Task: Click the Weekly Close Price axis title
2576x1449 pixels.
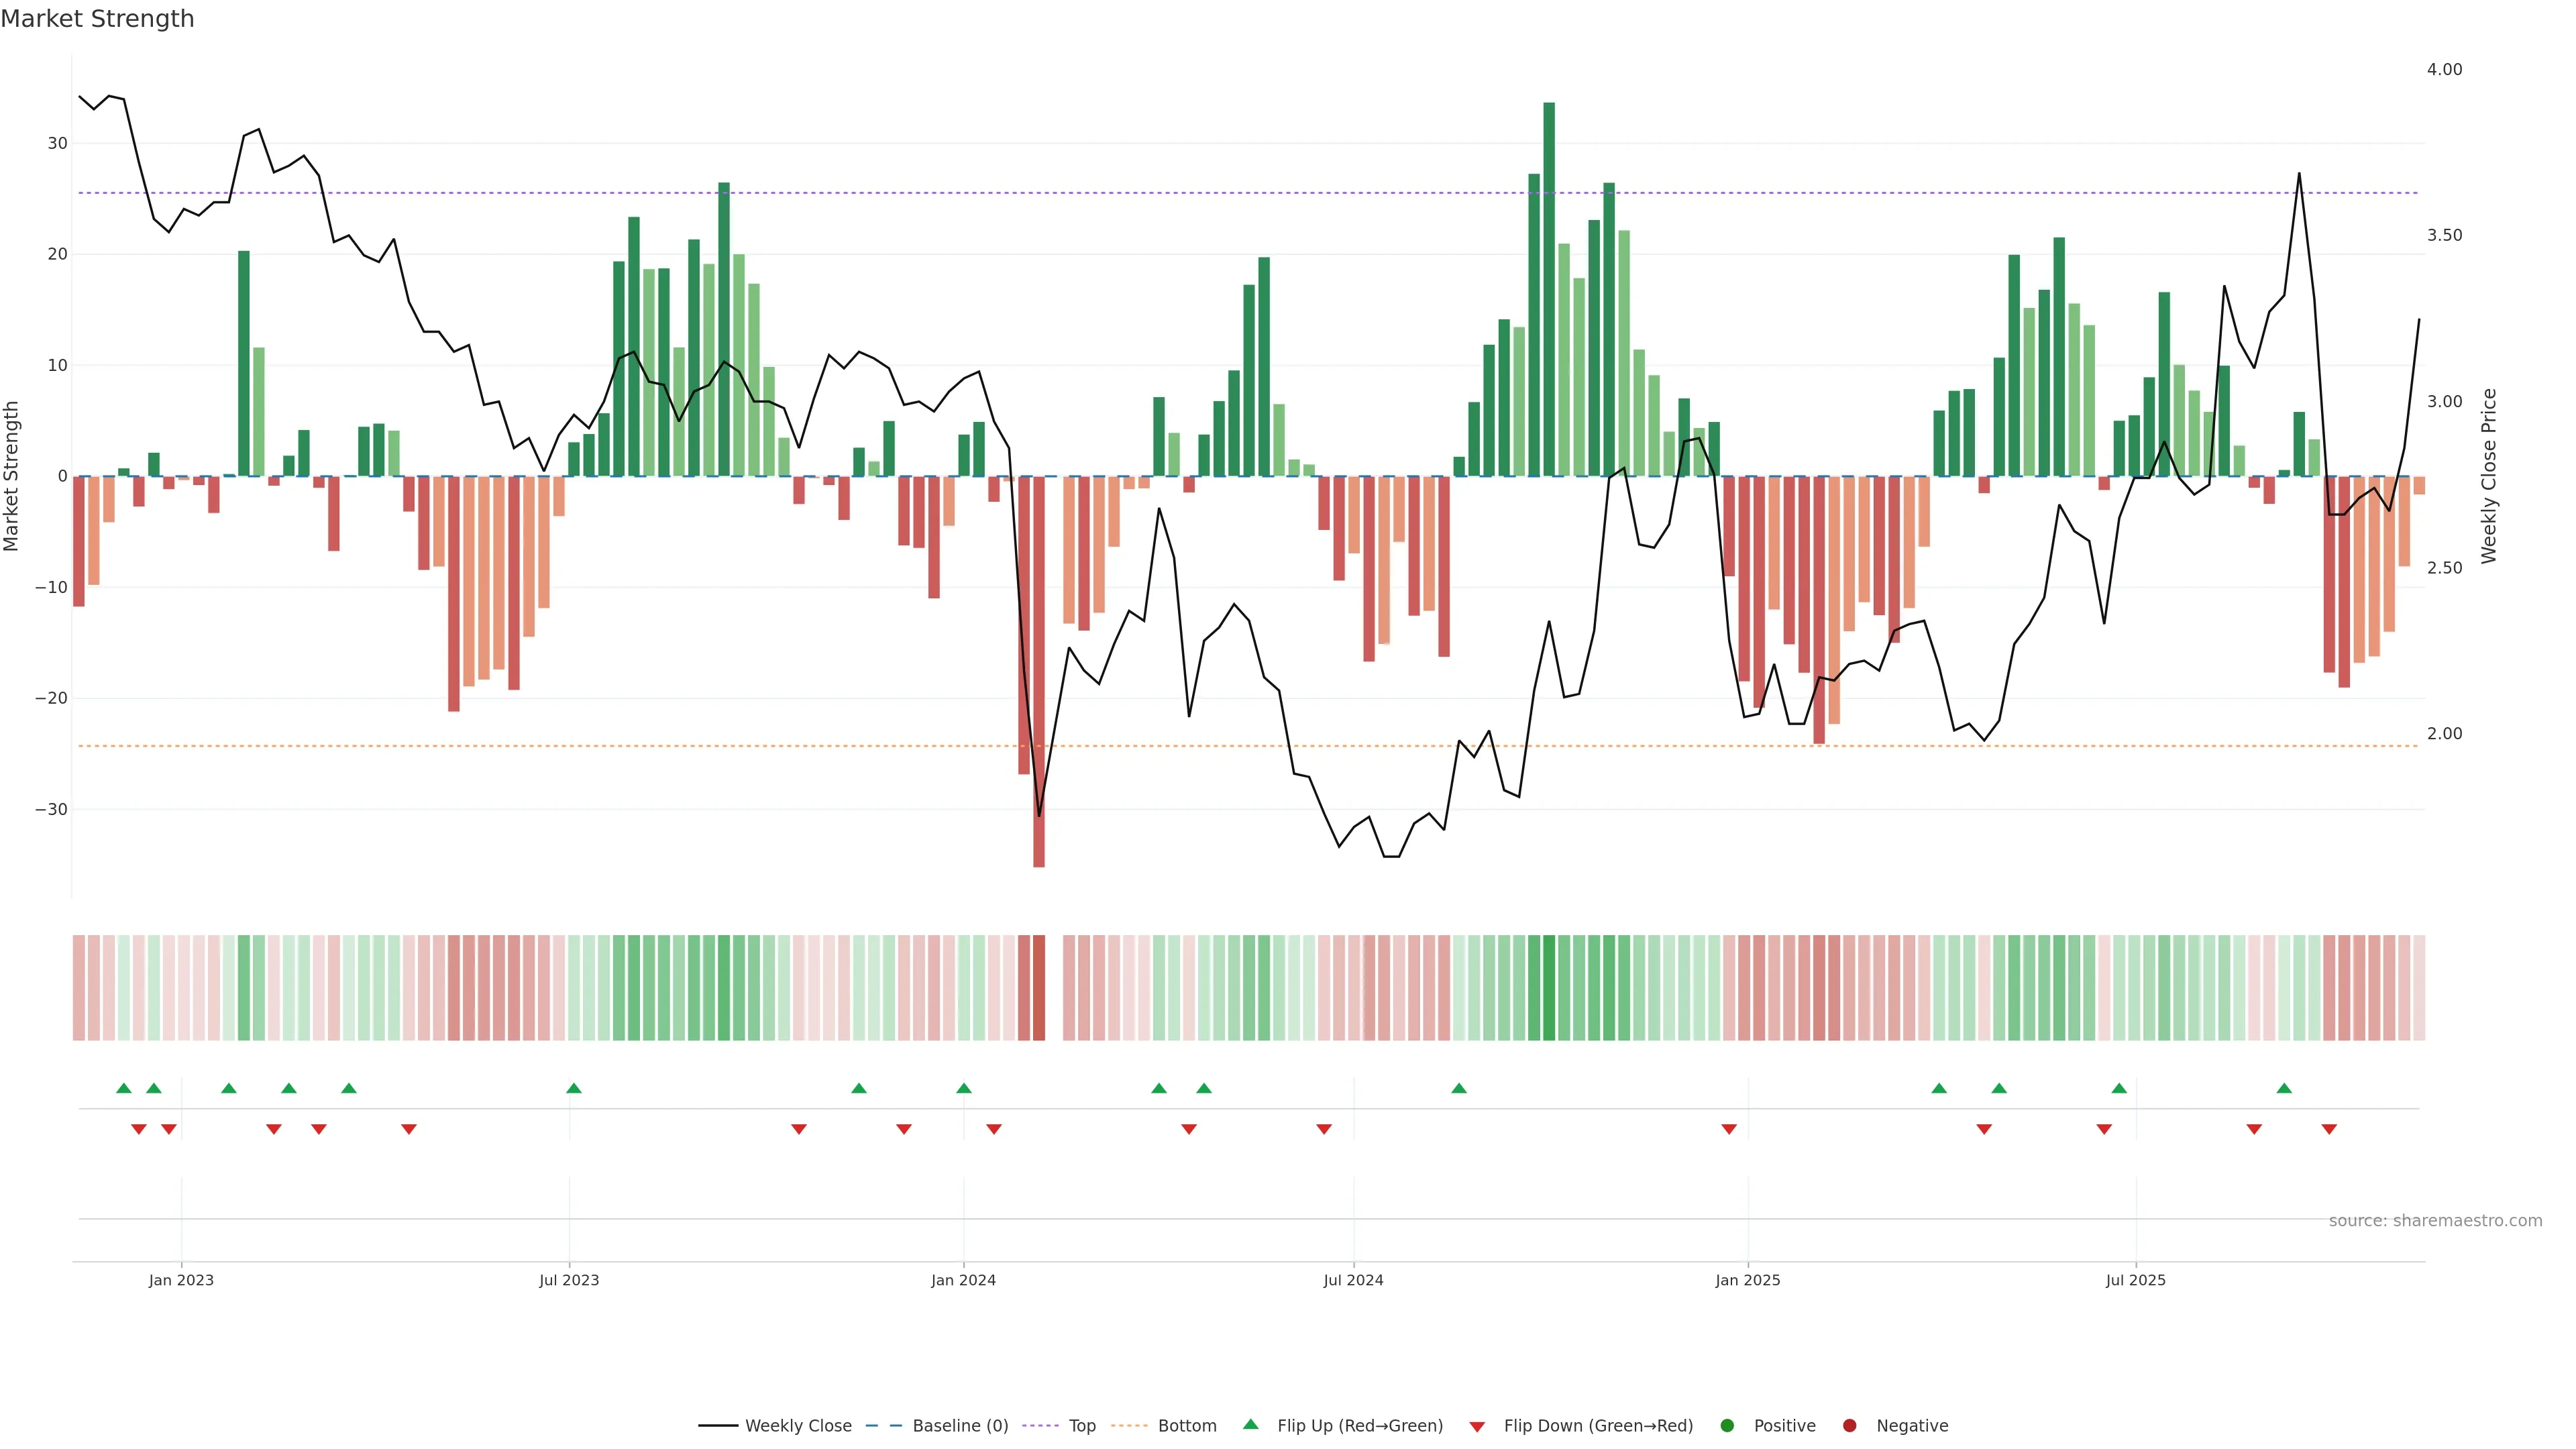Action: 2489,476
